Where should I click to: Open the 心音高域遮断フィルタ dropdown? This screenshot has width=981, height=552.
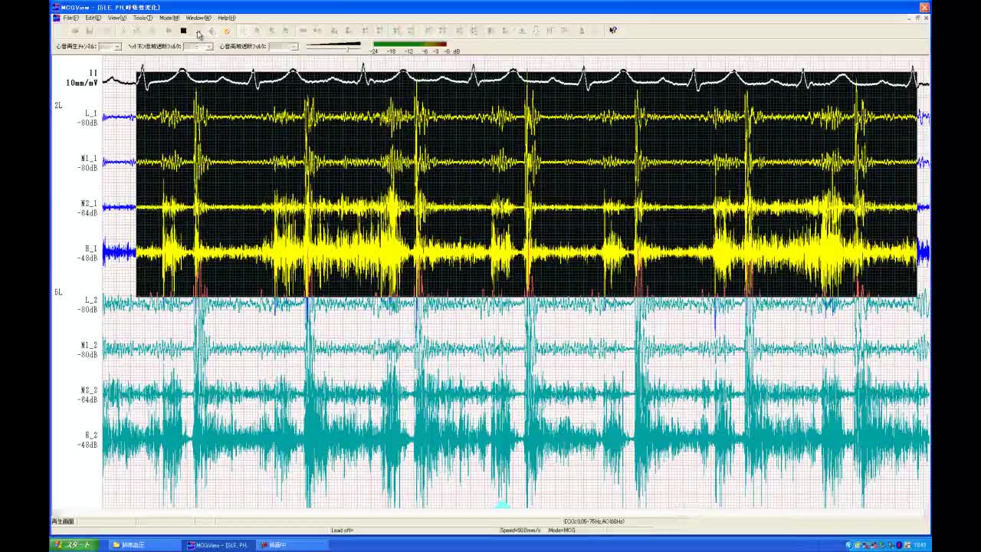point(294,47)
